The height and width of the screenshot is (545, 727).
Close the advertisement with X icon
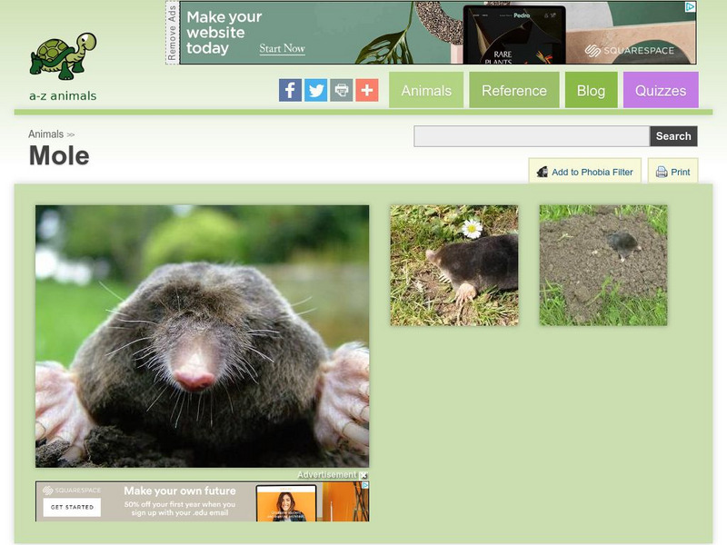click(x=364, y=475)
